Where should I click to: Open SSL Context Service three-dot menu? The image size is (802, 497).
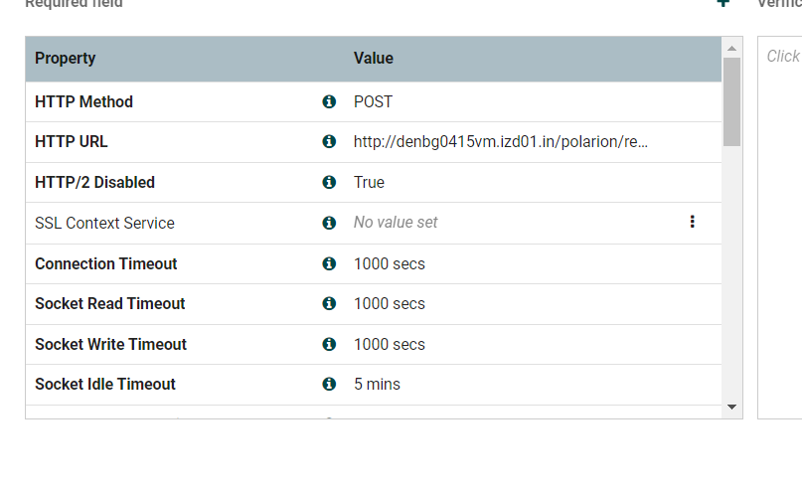point(692,223)
